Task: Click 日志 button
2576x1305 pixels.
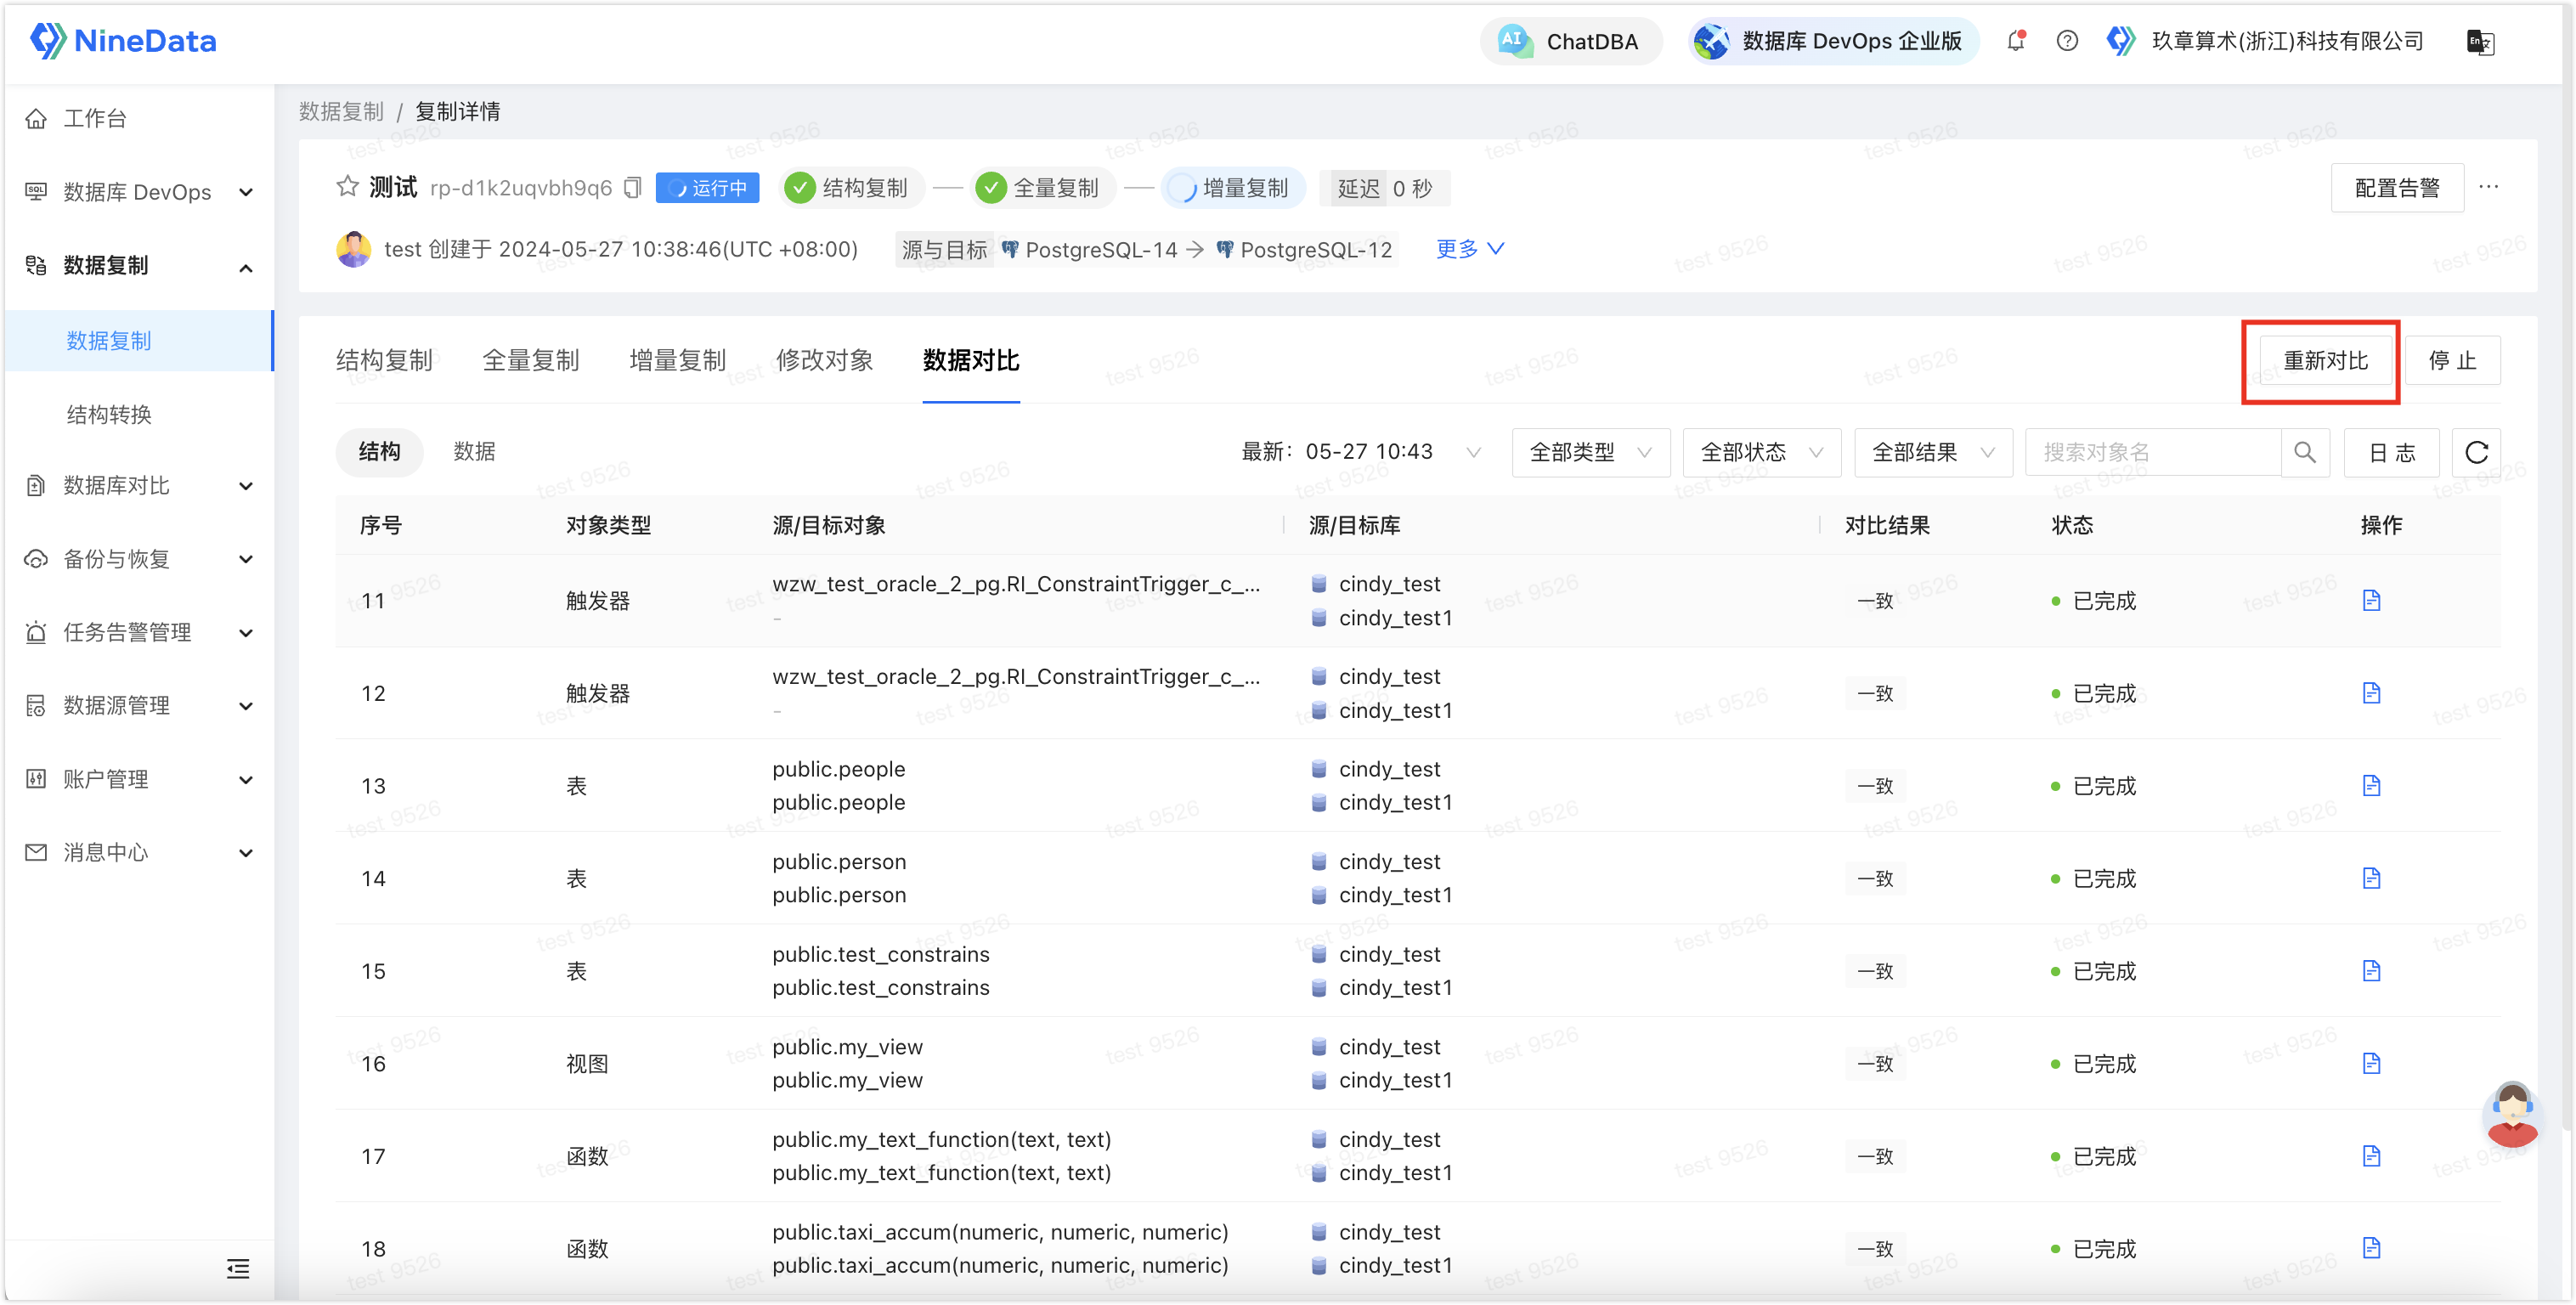Action: pos(2391,453)
